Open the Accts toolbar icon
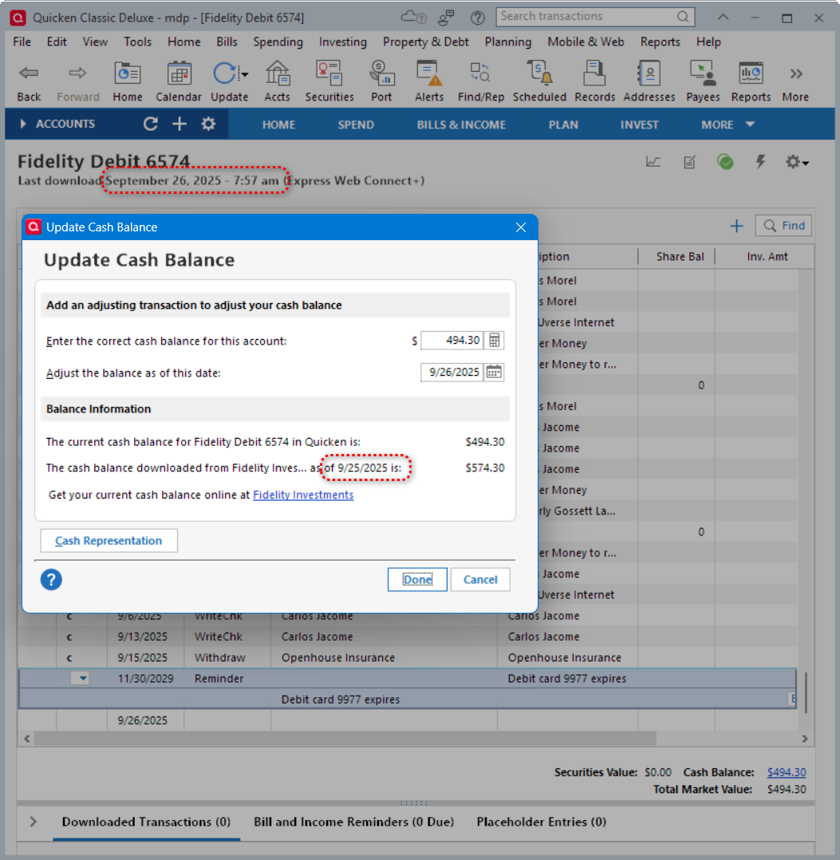Viewport: 840px width, 860px height. 278,73
